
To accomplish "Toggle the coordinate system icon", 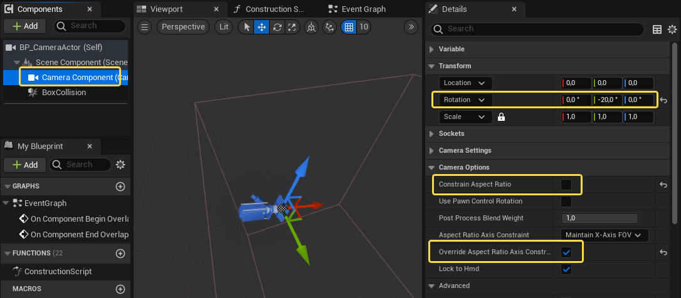I will pyautogui.click(x=311, y=27).
